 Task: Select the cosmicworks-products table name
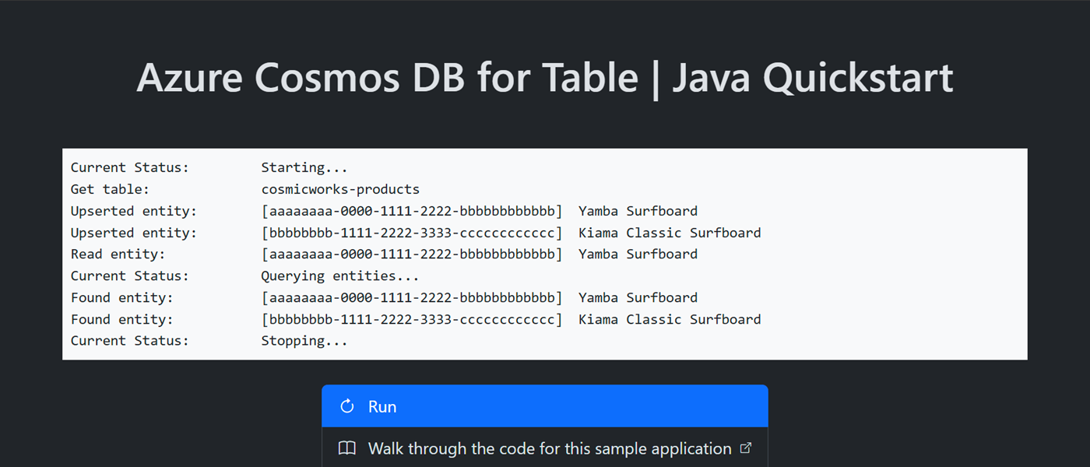pos(340,188)
